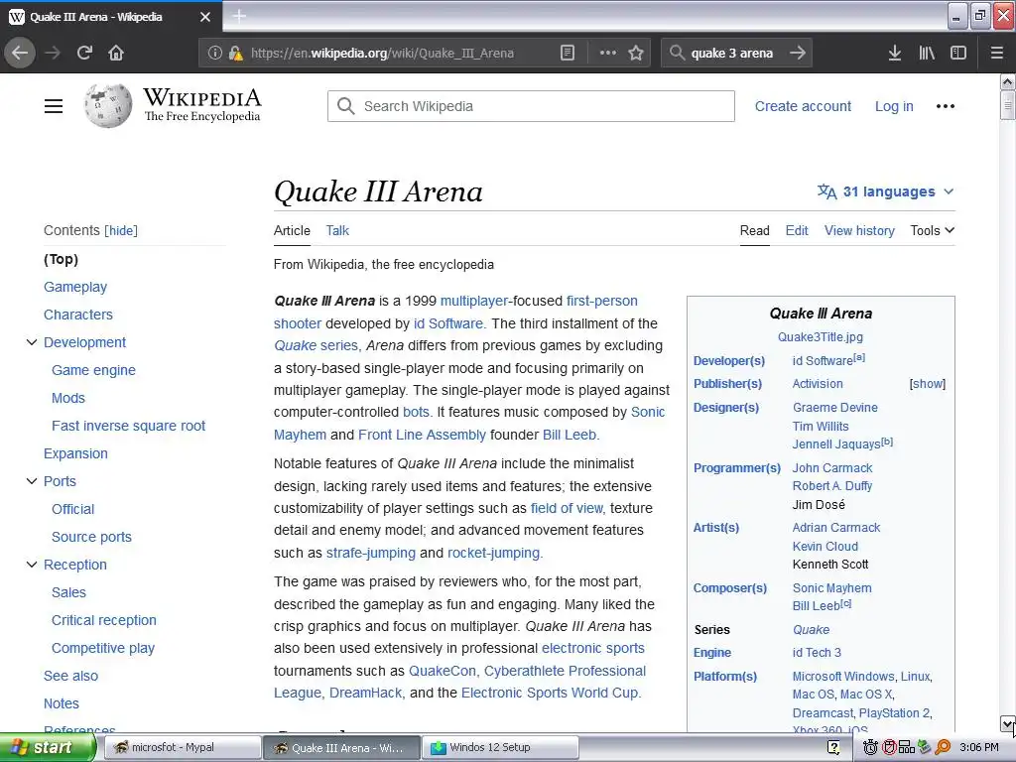
Task: Click the browser address bar URL
Action: tap(382, 54)
